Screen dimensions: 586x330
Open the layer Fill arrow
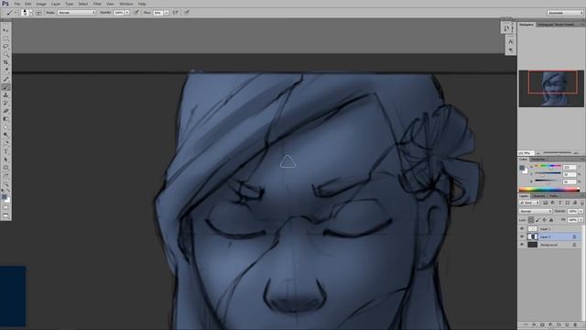tap(581, 220)
